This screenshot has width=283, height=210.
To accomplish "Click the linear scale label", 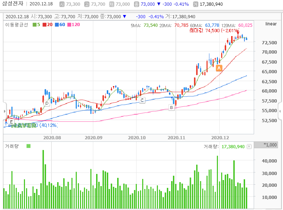I will tap(271, 24).
